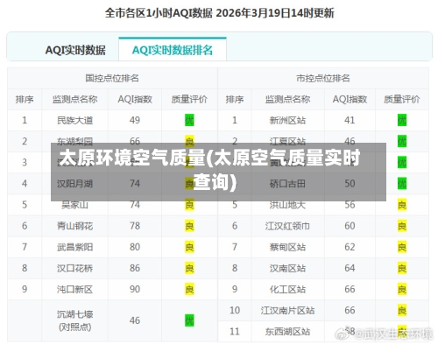This screenshot has height=345, width=438.
Task: Click the yellow 良 badge in 汉南区站 row
Action: 402,268
